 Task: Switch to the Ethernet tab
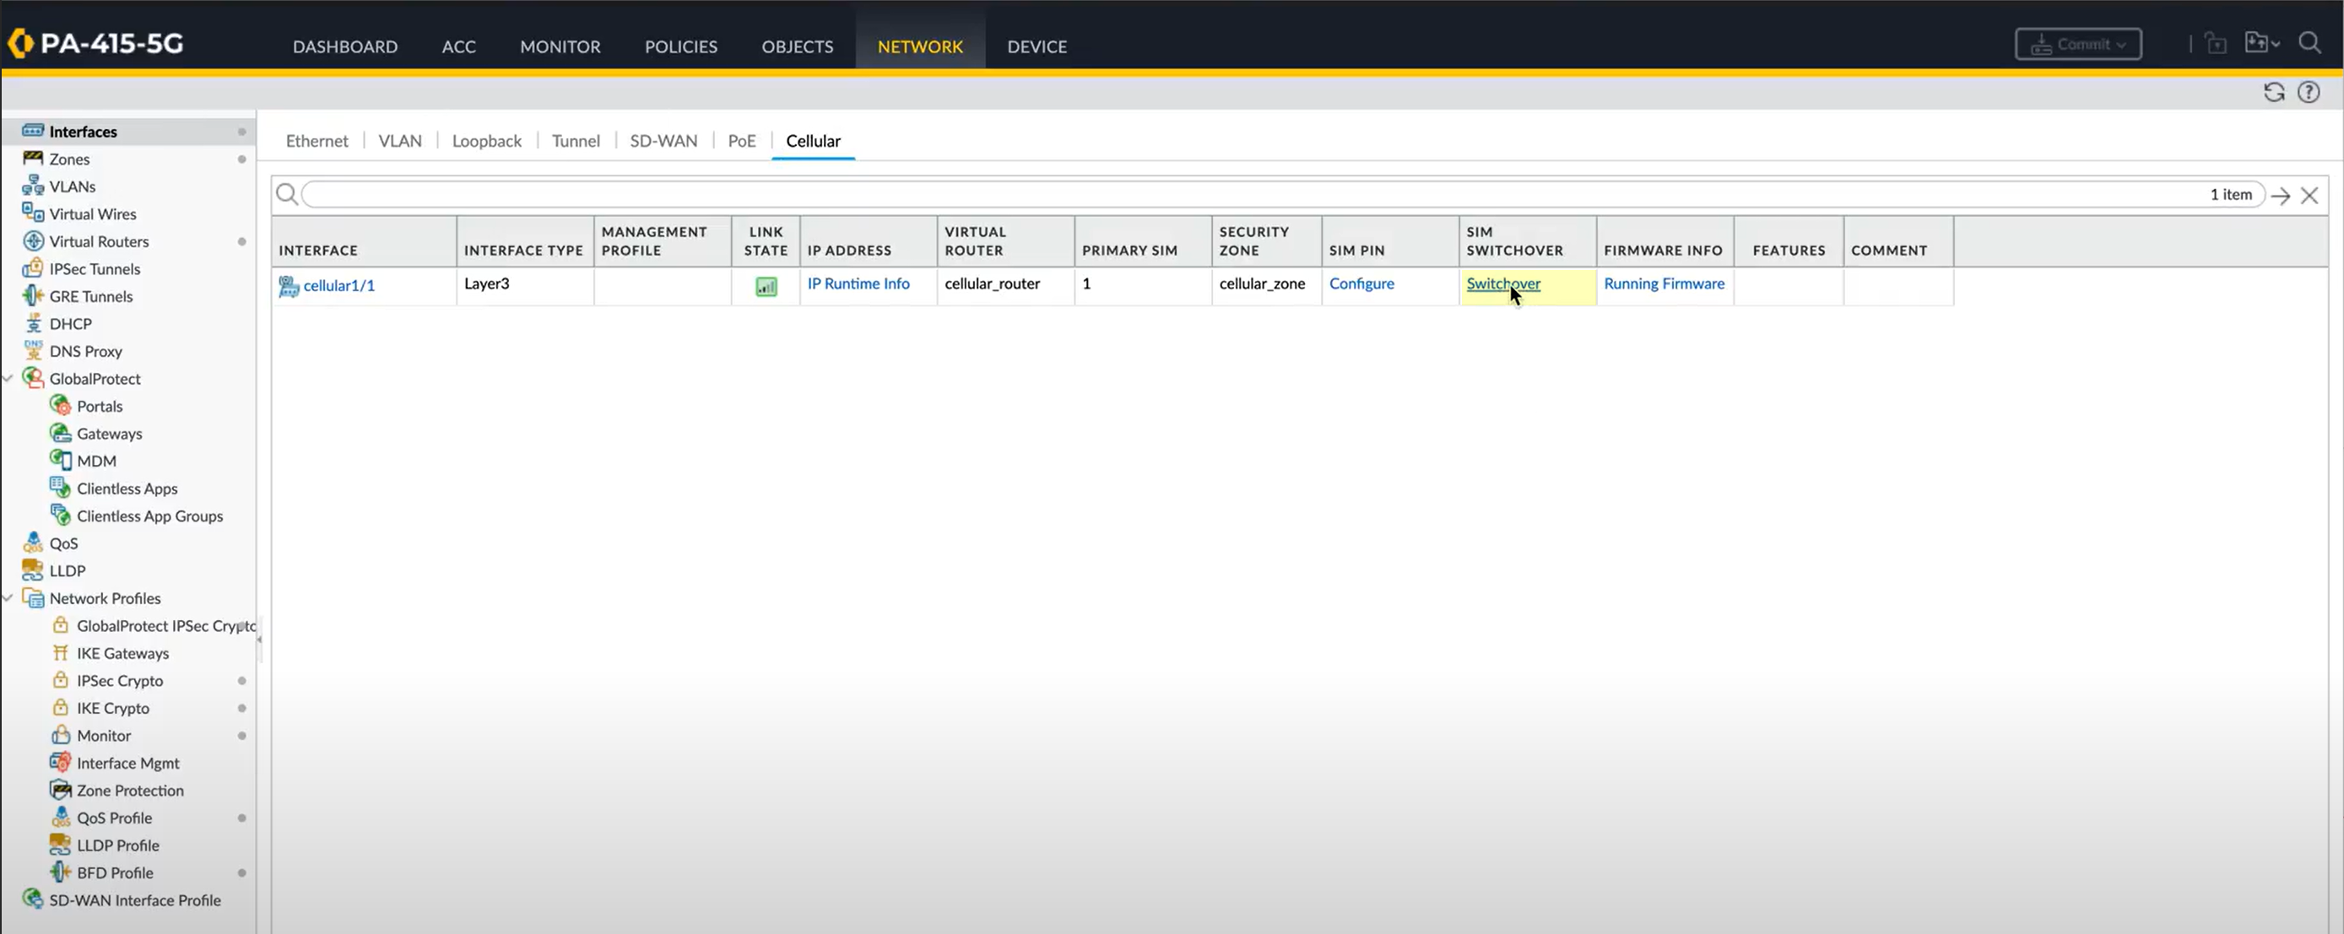coord(317,141)
